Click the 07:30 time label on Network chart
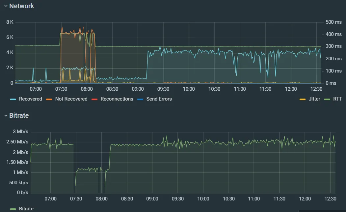Screen dimensions: 346x212 pyautogui.click(x=61, y=89)
